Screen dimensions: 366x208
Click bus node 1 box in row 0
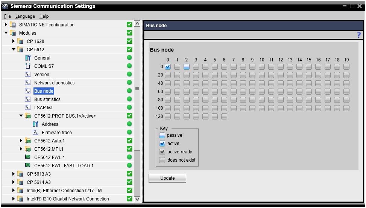(177, 67)
